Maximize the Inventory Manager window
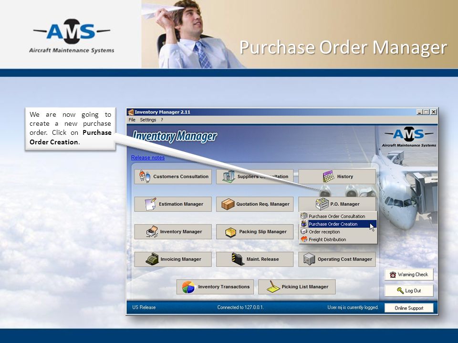Image resolution: width=458 pixels, height=343 pixels. [426, 112]
